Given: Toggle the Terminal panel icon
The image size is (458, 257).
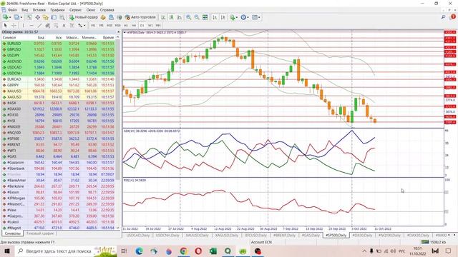Looking at the screenshot, I should [x=54, y=17].
